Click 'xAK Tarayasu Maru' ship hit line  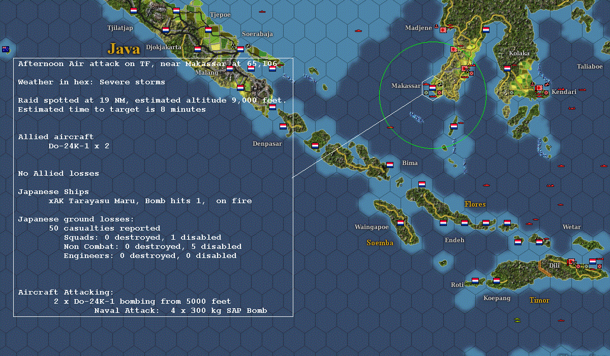tap(150, 201)
